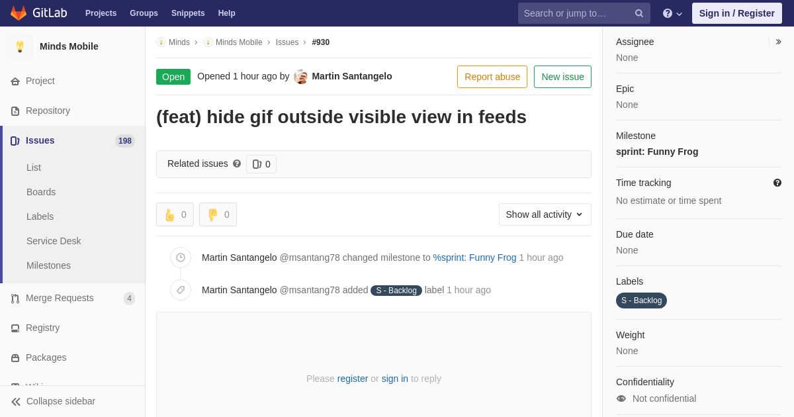The height and width of the screenshot is (417, 794).
Task: Click the Minds Mobile lightbulb project avatar
Action: 20,46
